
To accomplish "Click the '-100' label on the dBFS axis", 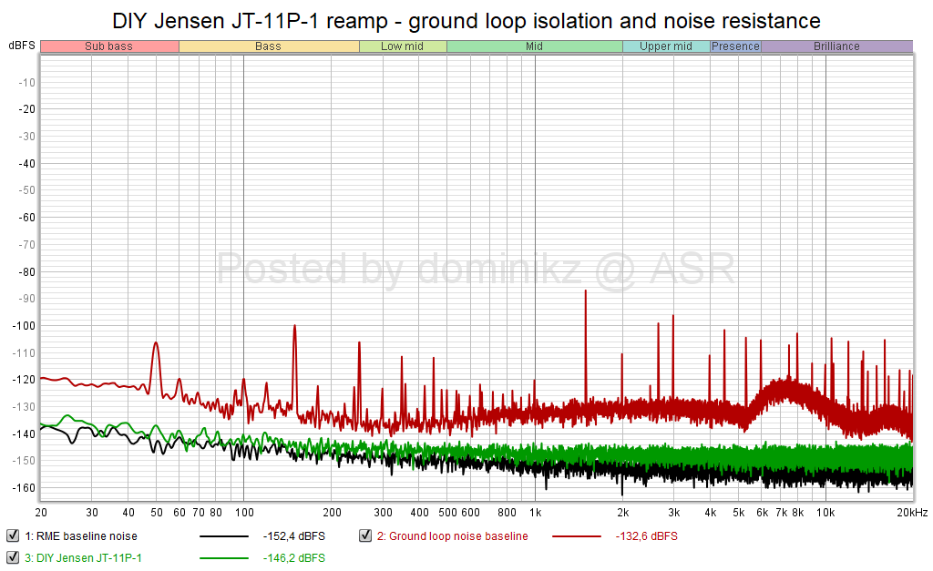I will coord(25,326).
